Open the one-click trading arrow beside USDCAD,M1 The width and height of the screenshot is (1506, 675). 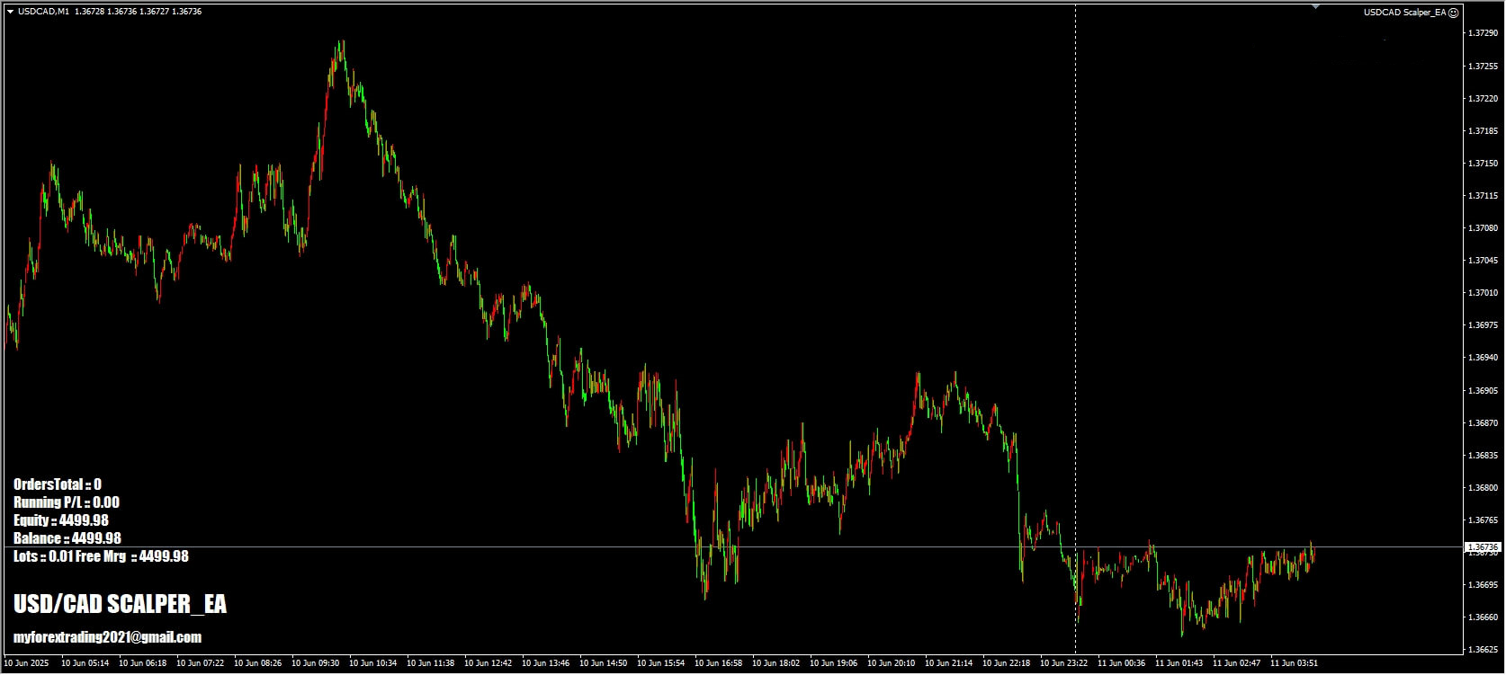click(x=10, y=12)
